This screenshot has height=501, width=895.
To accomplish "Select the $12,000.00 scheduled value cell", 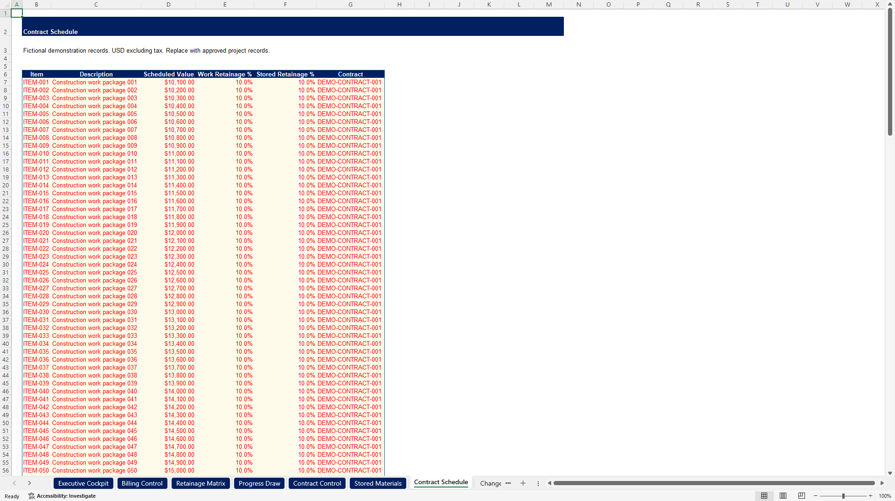I will [168, 233].
